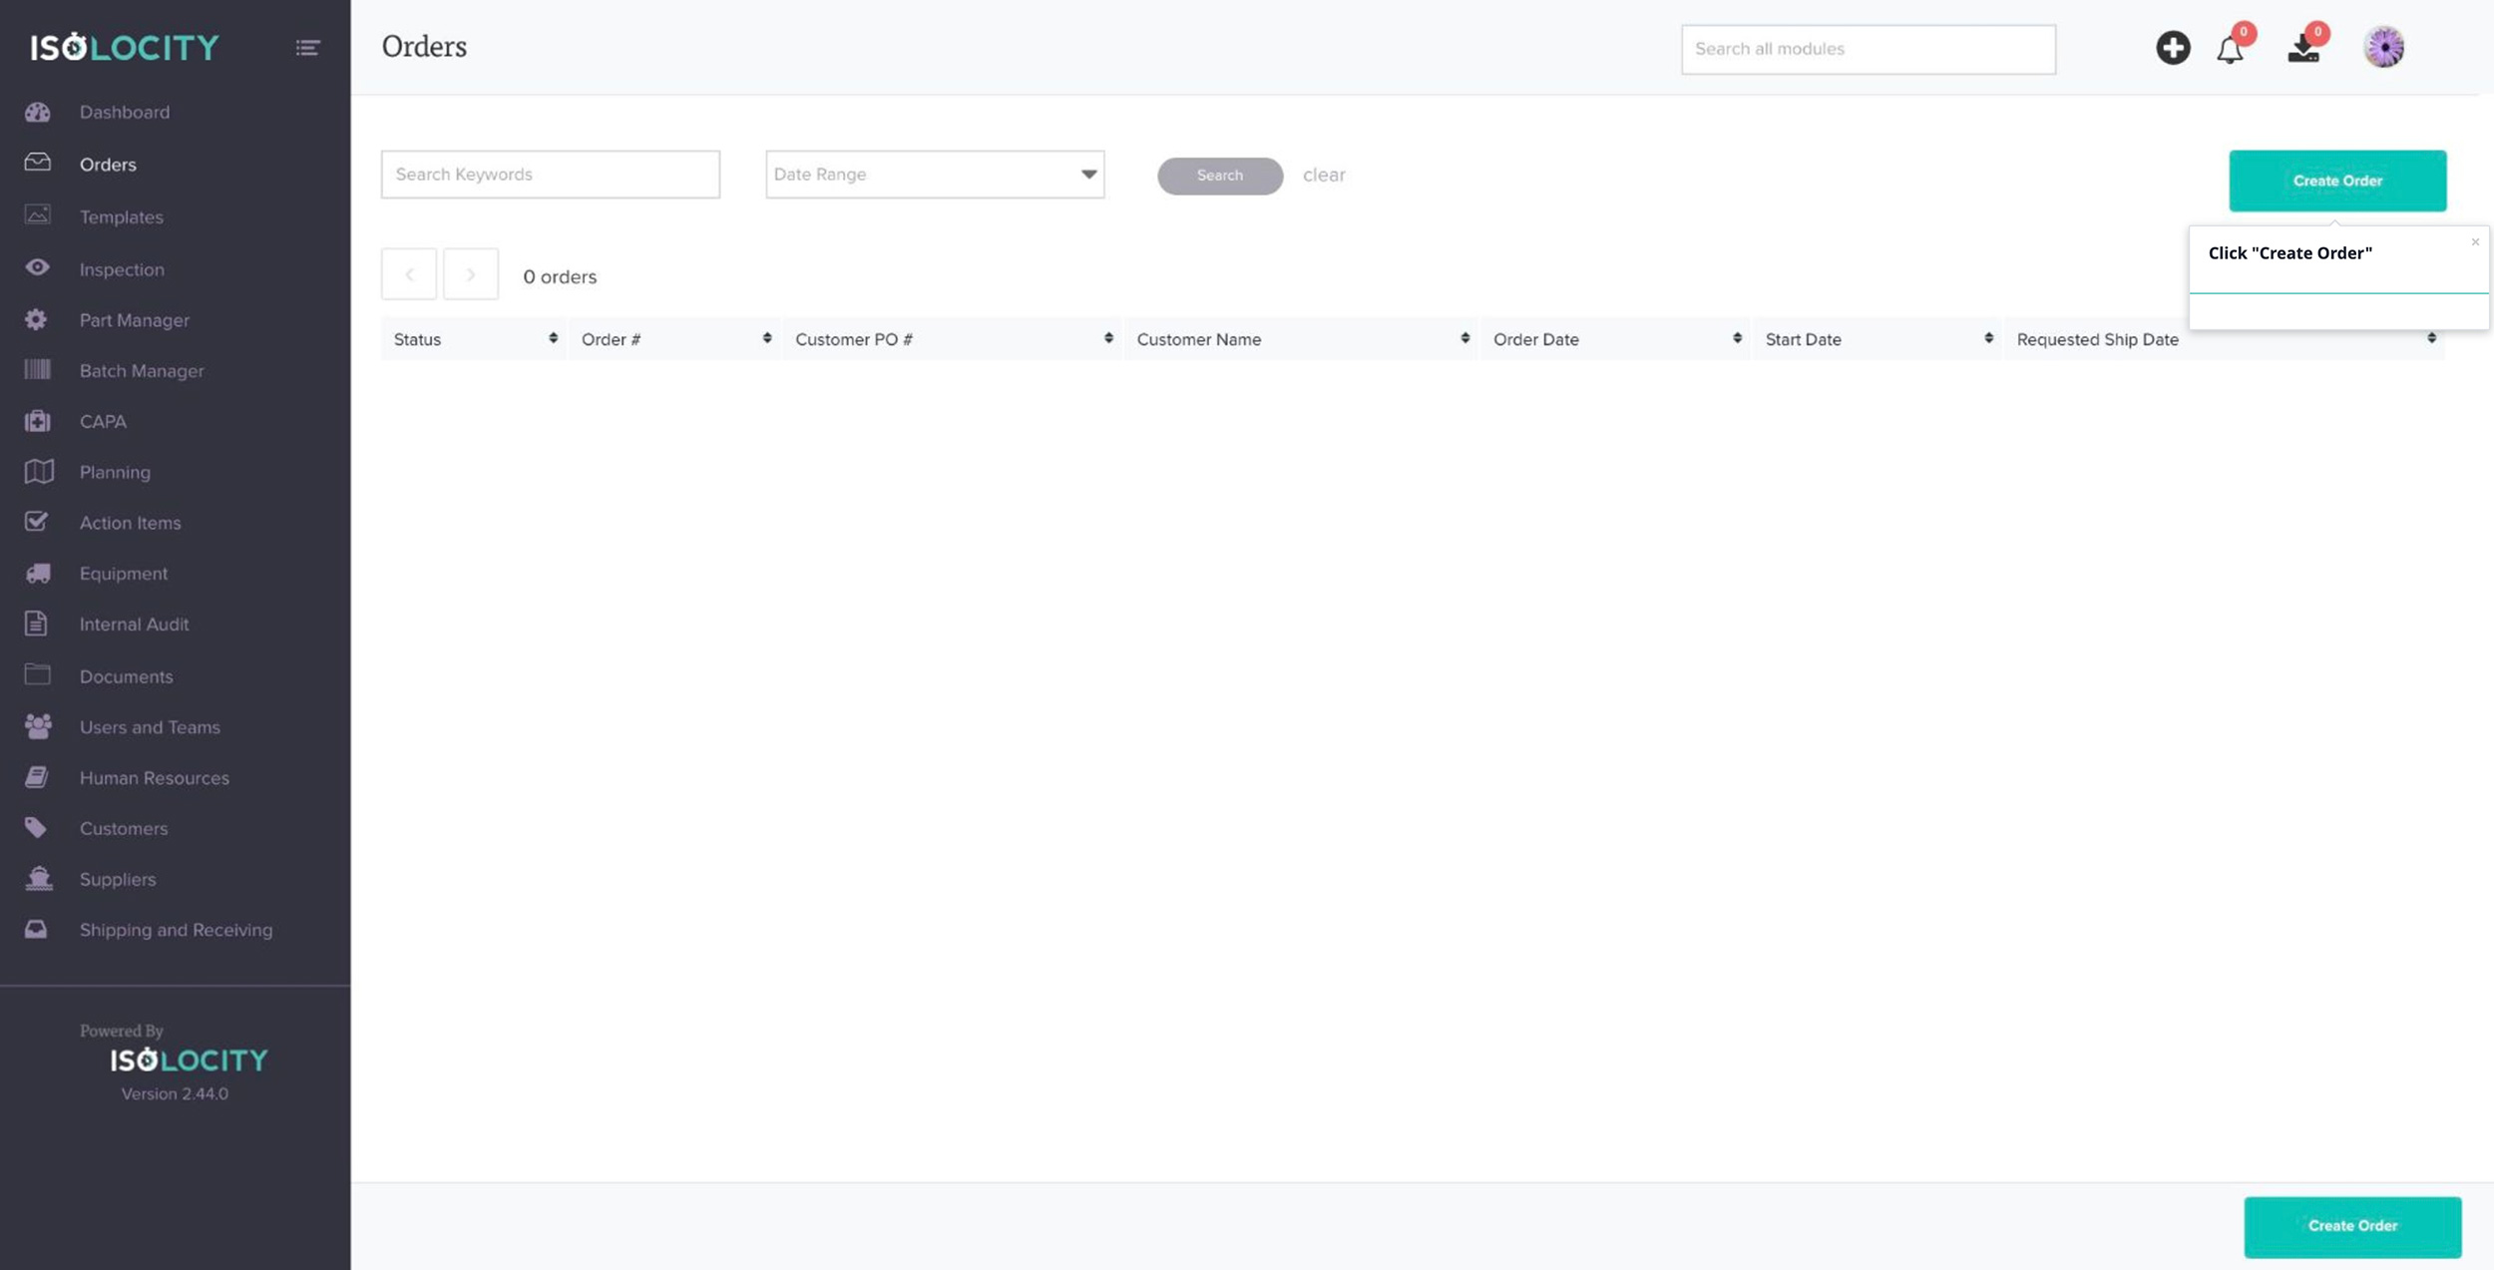Image resolution: width=2494 pixels, height=1270 pixels.
Task: Click the Human Resources book icon
Action: coord(37,776)
